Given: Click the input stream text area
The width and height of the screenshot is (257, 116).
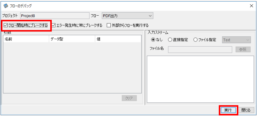Looking at the screenshot, I should click(x=200, y=79).
